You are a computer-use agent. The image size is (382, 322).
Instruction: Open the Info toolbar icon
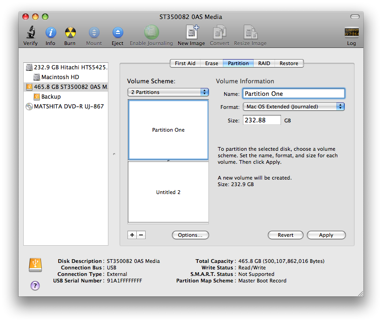point(50,33)
